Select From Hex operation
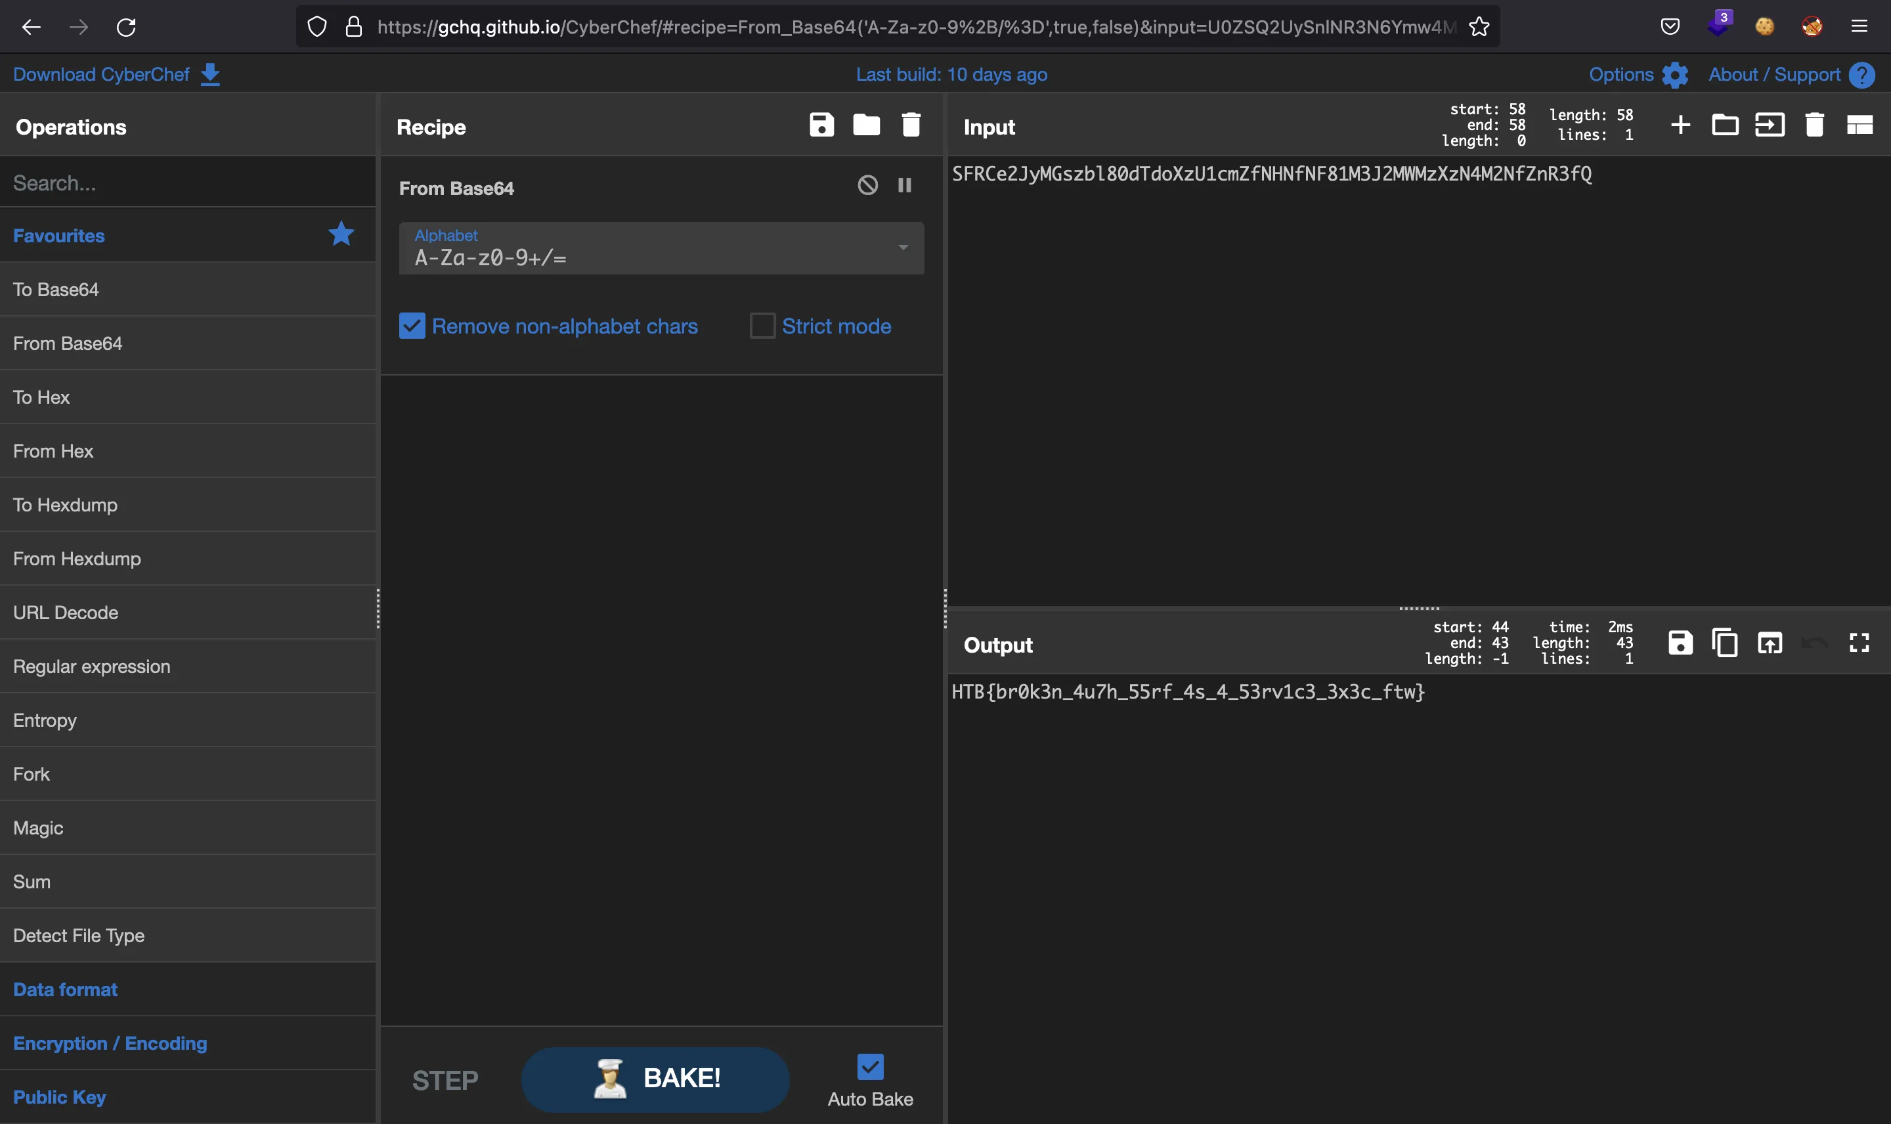The image size is (1891, 1124). pyautogui.click(x=188, y=450)
